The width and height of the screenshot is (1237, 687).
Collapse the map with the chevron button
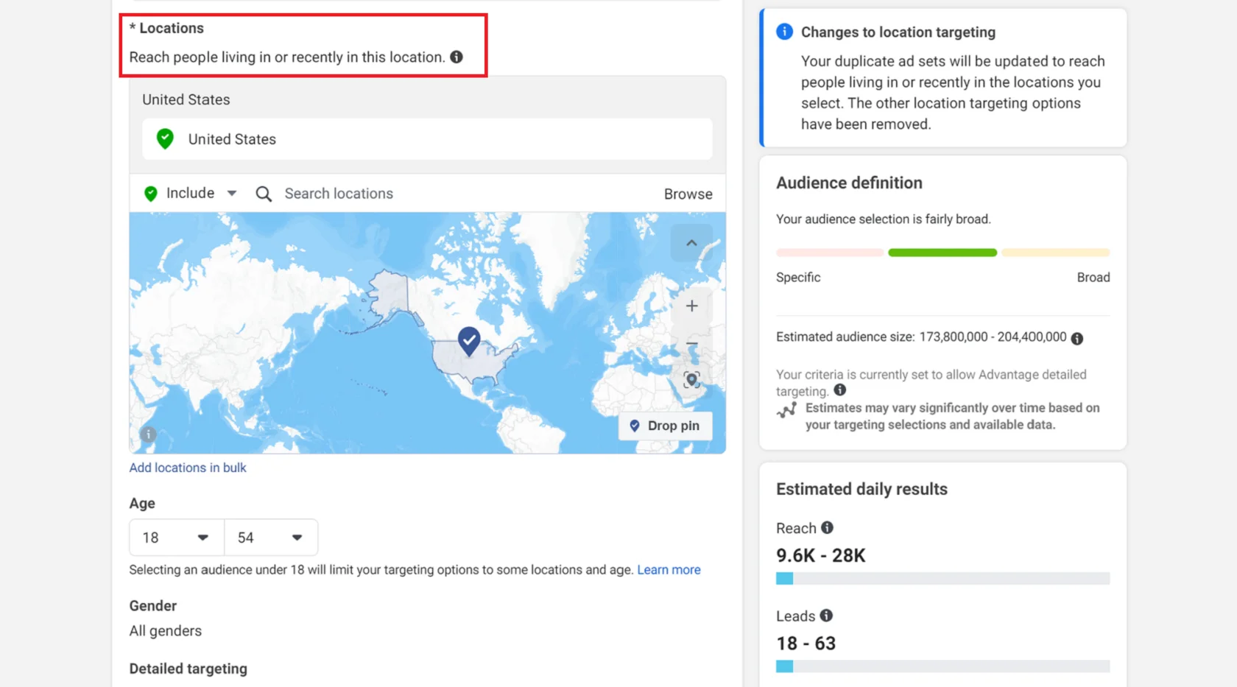coord(691,243)
